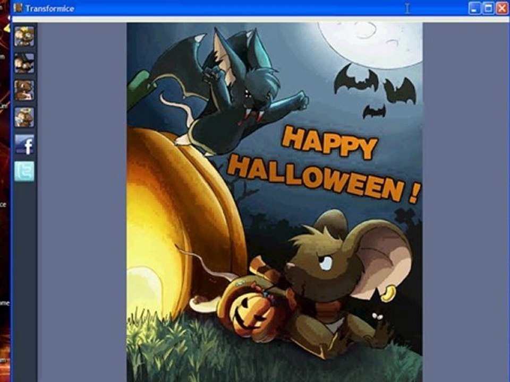Open the Facebook icon in the sidebar
The image size is (510, 382).
tap(24, 144)
